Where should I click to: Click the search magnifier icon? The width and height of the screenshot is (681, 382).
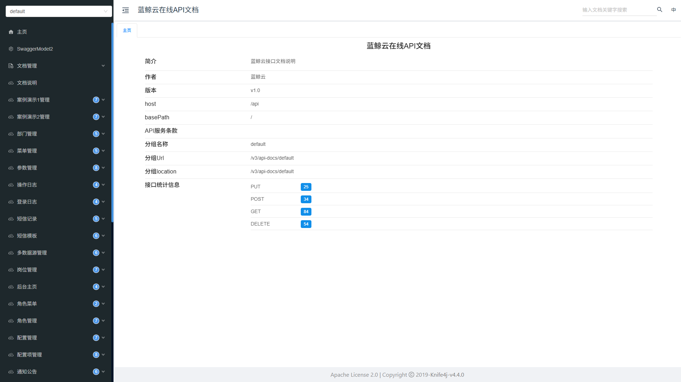coord(660,10)
